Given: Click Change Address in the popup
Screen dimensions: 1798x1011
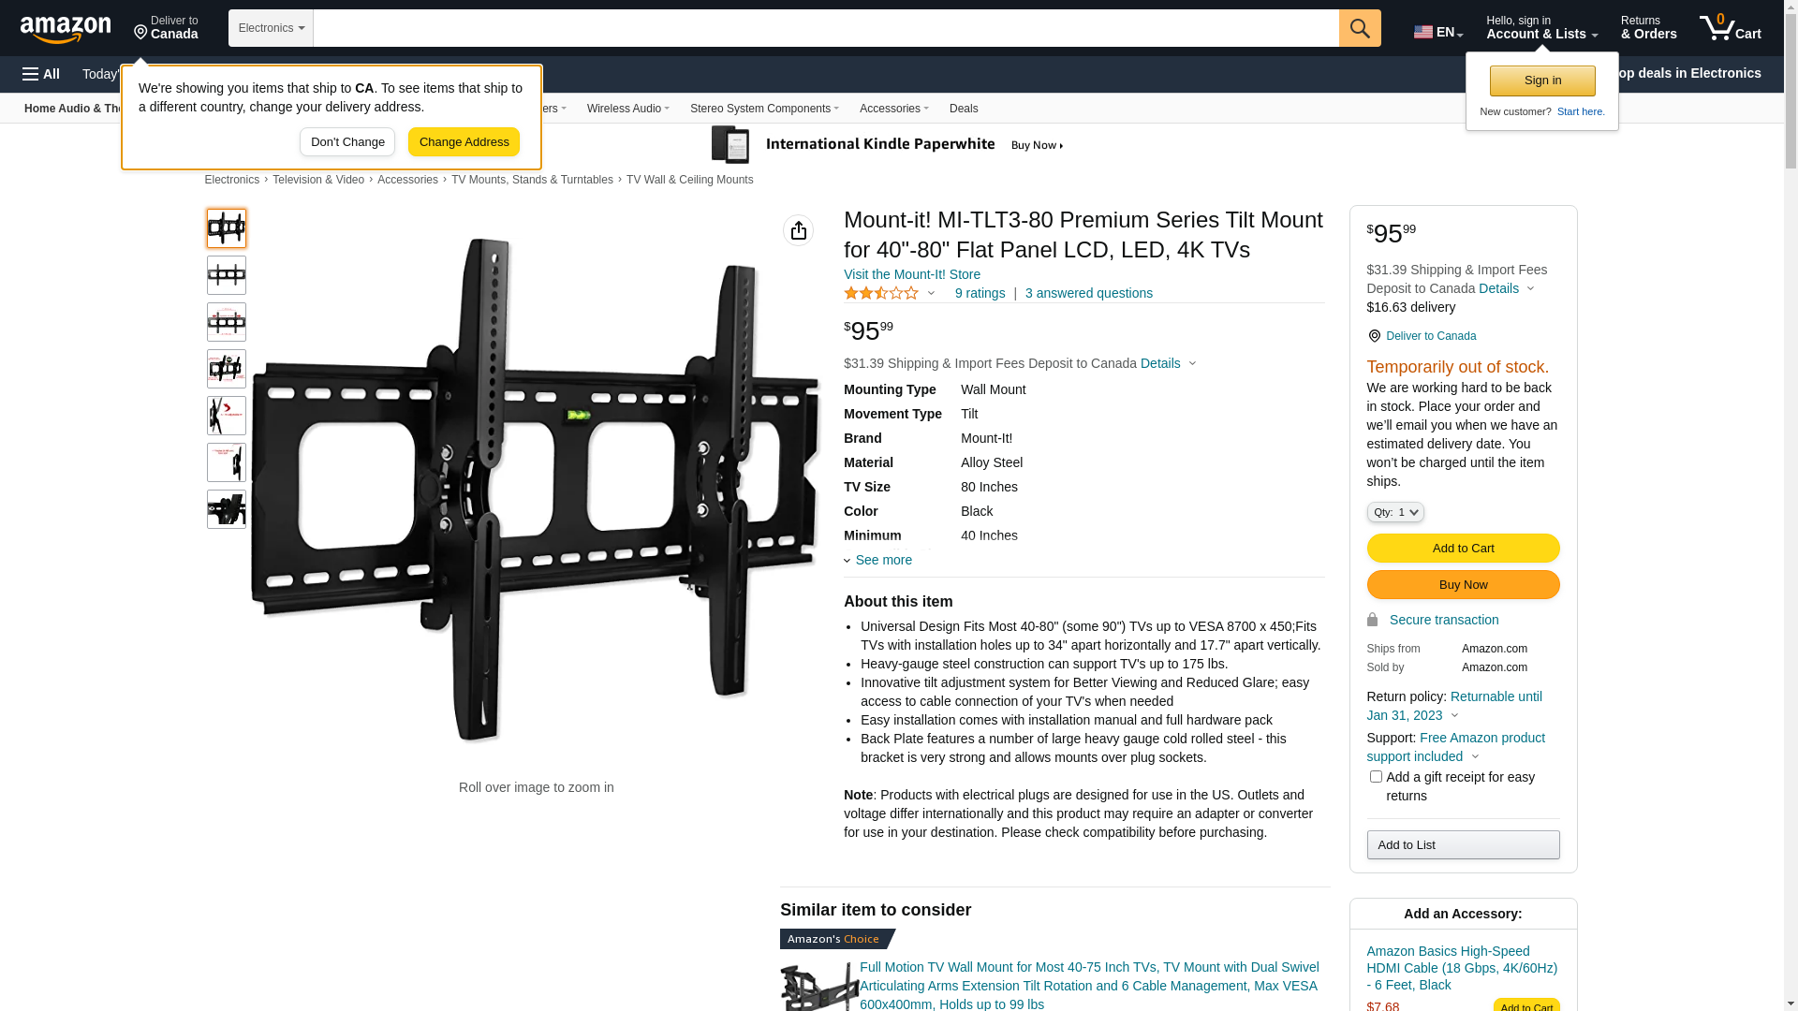Looking at the screenshot, I should tap(464, 142).
